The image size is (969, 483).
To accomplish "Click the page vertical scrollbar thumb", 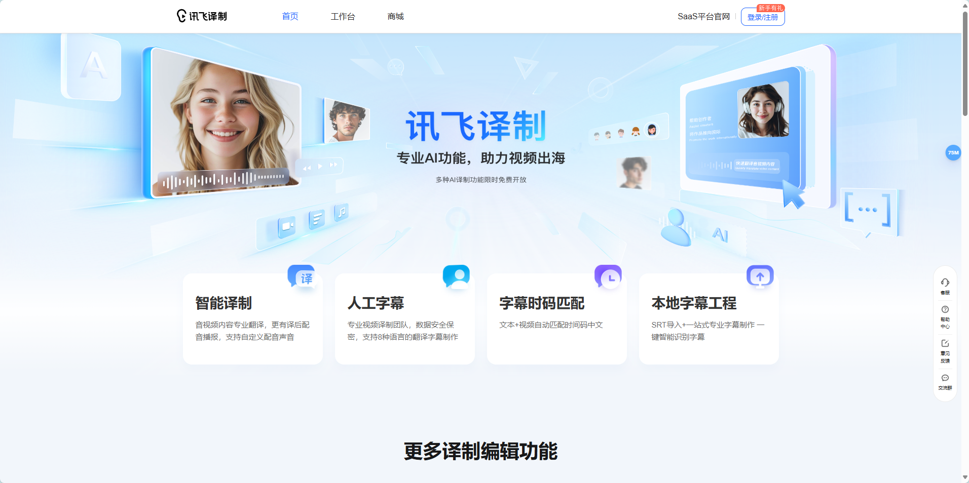I will pyautogui.click(x=965, y=63).
